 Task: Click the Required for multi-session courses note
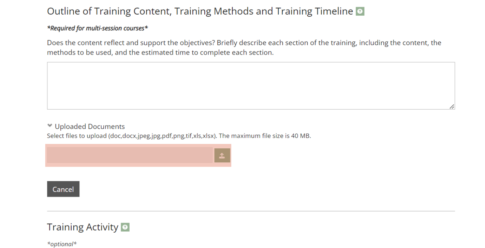pos(98,28)
